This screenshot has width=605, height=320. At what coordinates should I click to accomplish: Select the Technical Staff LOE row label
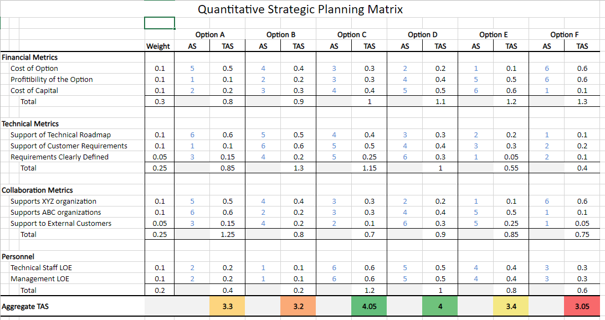41,268
